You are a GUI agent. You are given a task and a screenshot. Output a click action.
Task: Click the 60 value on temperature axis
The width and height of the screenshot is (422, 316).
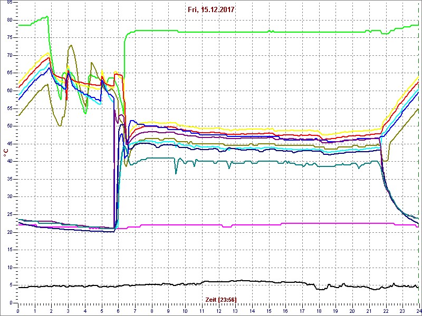click(9, 91)
